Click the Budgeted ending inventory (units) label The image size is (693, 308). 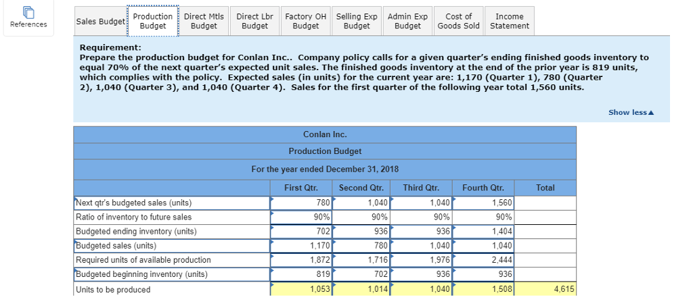[136, 231]
